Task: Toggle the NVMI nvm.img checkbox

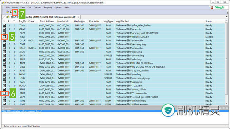Action: click(x=4, y=74)
